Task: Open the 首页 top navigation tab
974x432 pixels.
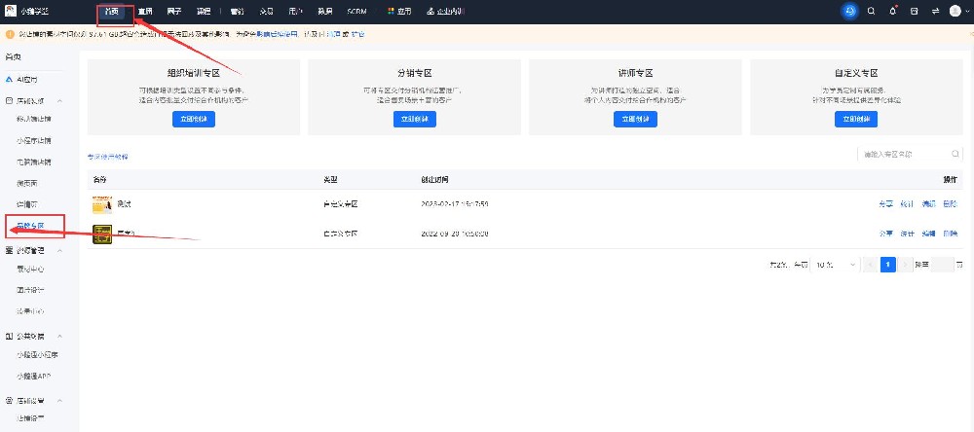Action: [112, 11]
